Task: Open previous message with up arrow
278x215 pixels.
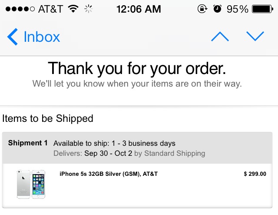Action: pos(220,37)
